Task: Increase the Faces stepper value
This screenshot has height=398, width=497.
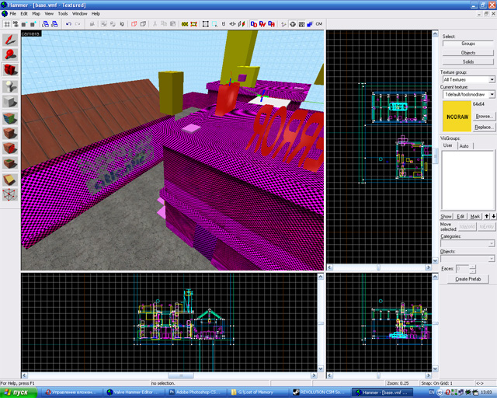Action: pyautogui.click(x=473, y=267)
